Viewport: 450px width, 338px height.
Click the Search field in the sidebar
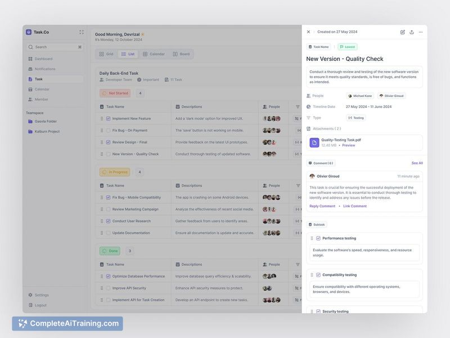(x=53, y=47)
